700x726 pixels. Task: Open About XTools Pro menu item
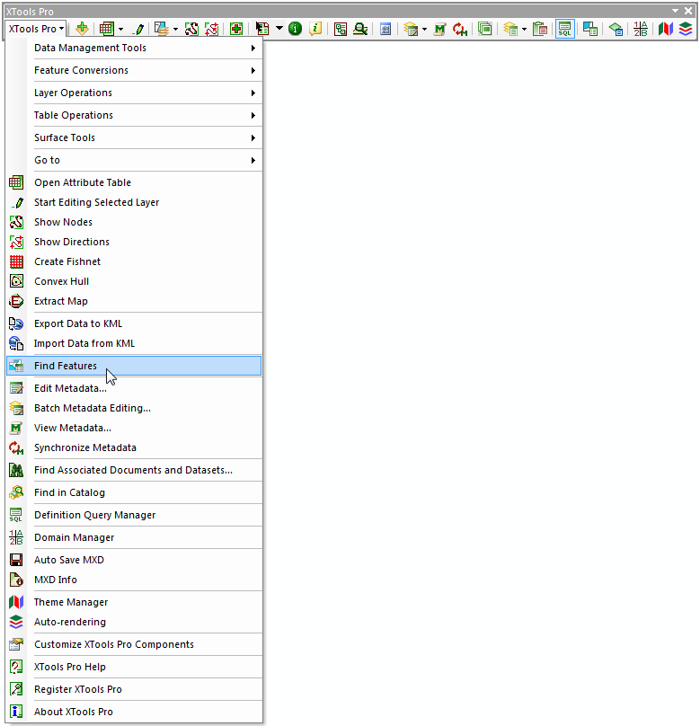coord(134,713)
